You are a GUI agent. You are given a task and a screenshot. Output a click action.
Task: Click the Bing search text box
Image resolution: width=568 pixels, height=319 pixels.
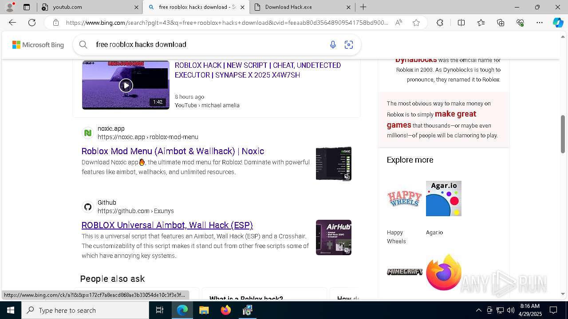209,44
